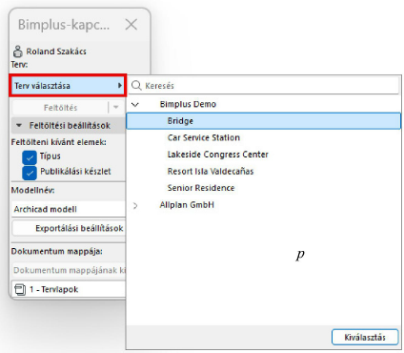404x353 pixels.
Task: Click the Kiválasztás button
Action: tap(365, 337)
